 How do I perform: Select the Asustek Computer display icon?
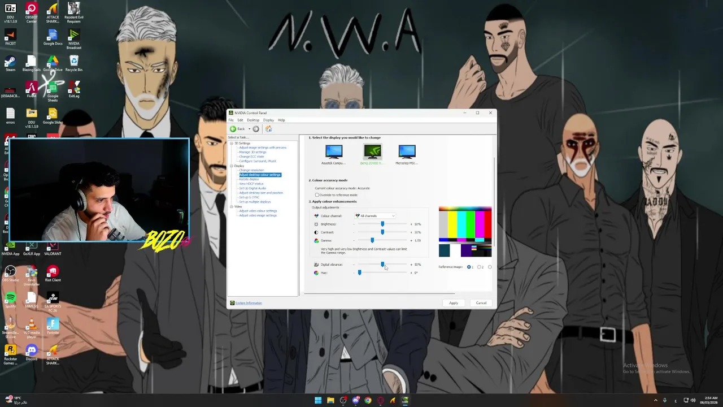[334, 151]
